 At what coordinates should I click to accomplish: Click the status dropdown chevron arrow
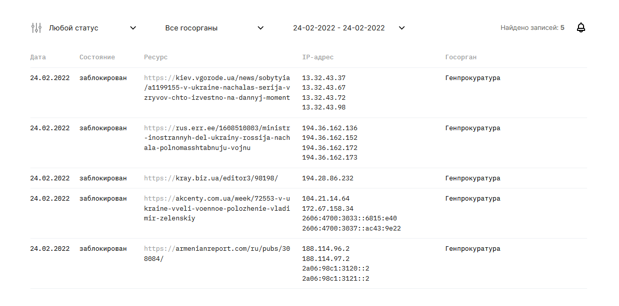[133, 28]
